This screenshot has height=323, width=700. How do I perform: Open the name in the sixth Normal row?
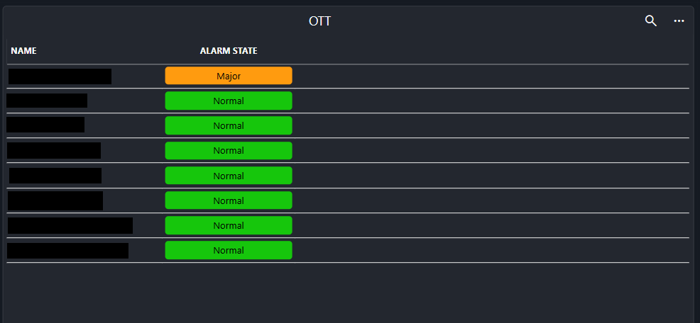(x=70, y=225)
